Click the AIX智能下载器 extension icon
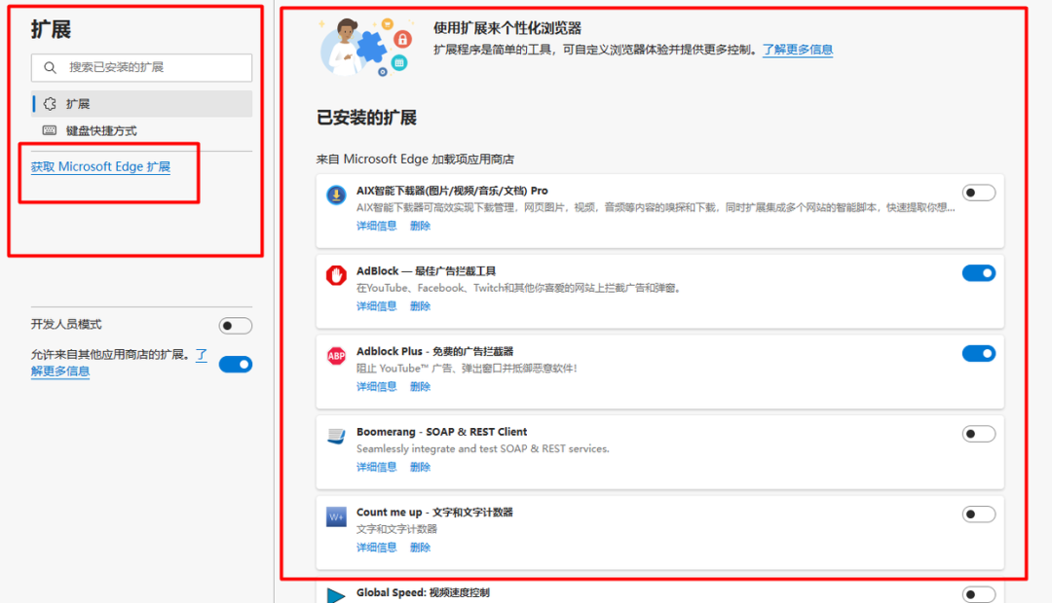Image resolution: width=1052 pixels, height=603 pixels. [x=336, y=195]
